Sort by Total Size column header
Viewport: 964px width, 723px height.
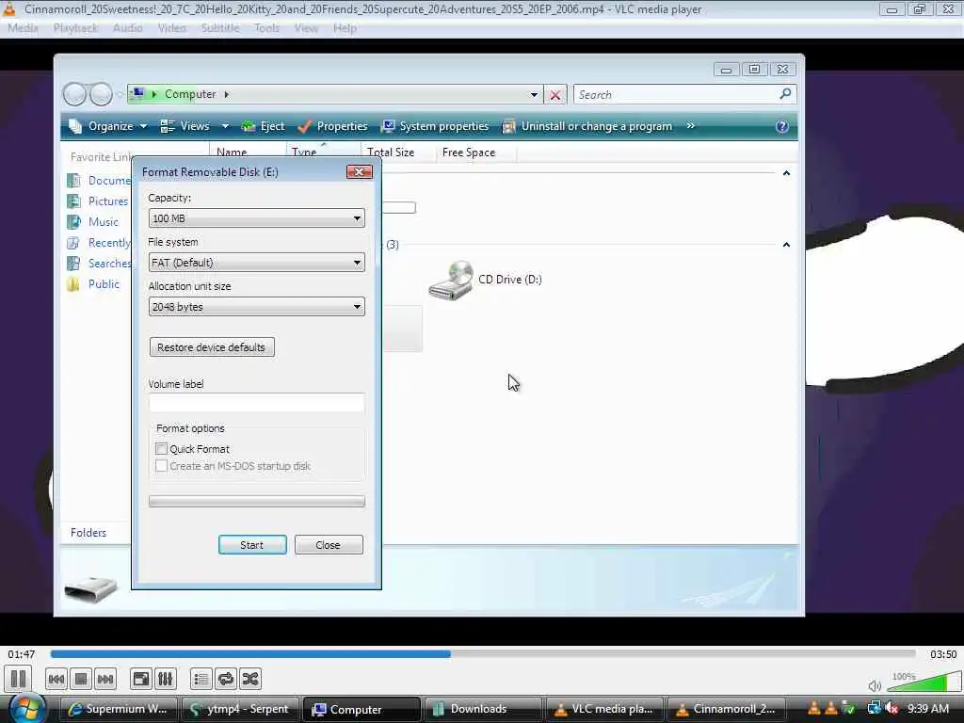pyautogui.click(x=391, y=153)
